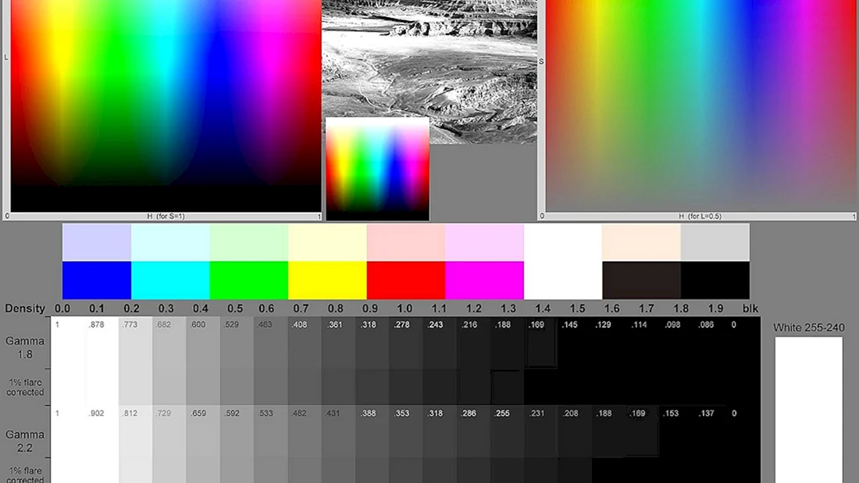Click the white patch under White 255-240
Viewport: 859px width, 483px height.
808,410
